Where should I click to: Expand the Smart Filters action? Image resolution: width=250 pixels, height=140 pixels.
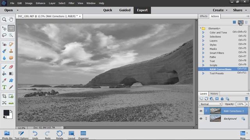(203, 53)
